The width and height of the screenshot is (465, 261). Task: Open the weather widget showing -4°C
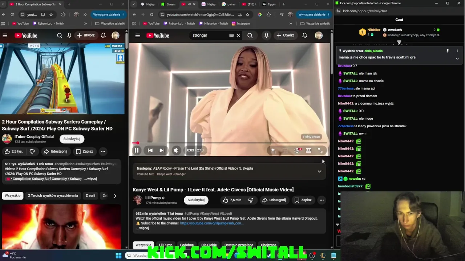coord(13,255)
